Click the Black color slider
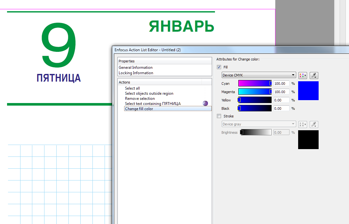This screenshot has width=349, height=224. (255, 108)
